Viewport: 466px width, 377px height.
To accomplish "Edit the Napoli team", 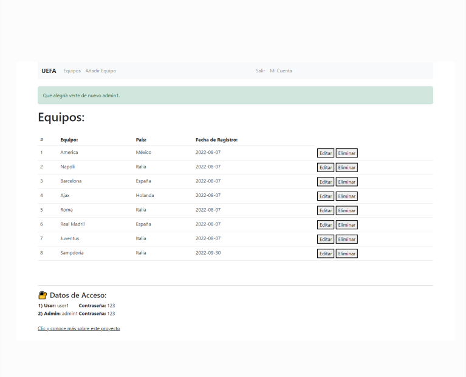I will pyautogui.click(x=326, y=167).
